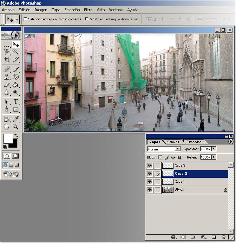Switch to the Canales tab

[173, 142]
